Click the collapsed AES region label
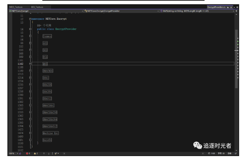This screenshot has height=161, width=249. pyautogui.click(x=45, y=43)
